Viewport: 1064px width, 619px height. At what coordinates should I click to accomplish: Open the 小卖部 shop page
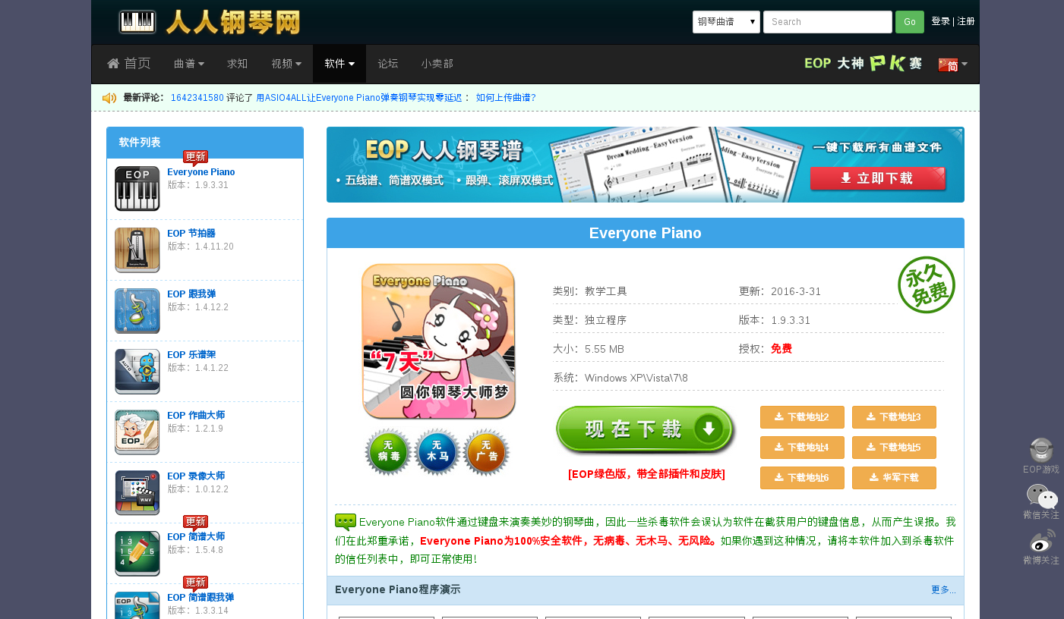click(x=437, y=64)
